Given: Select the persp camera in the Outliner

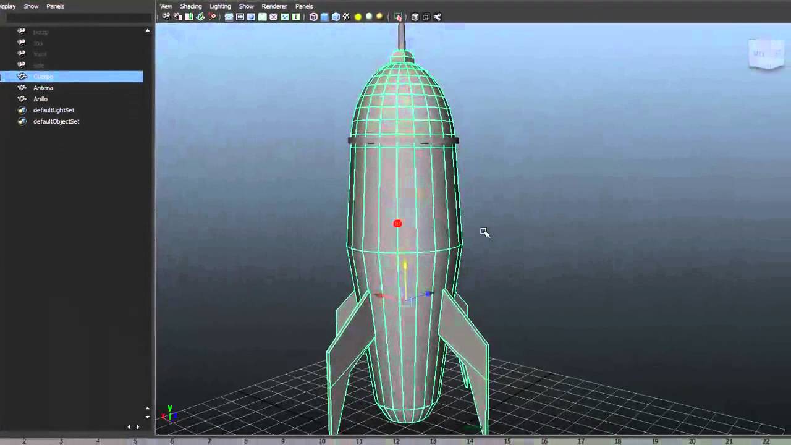Looking at the screenshot, I should [x=40, y=32].
